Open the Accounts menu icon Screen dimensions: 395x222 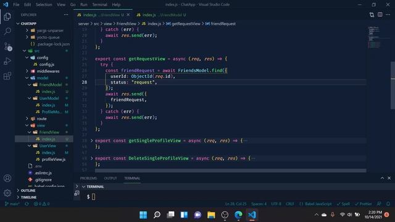(7, 178)
